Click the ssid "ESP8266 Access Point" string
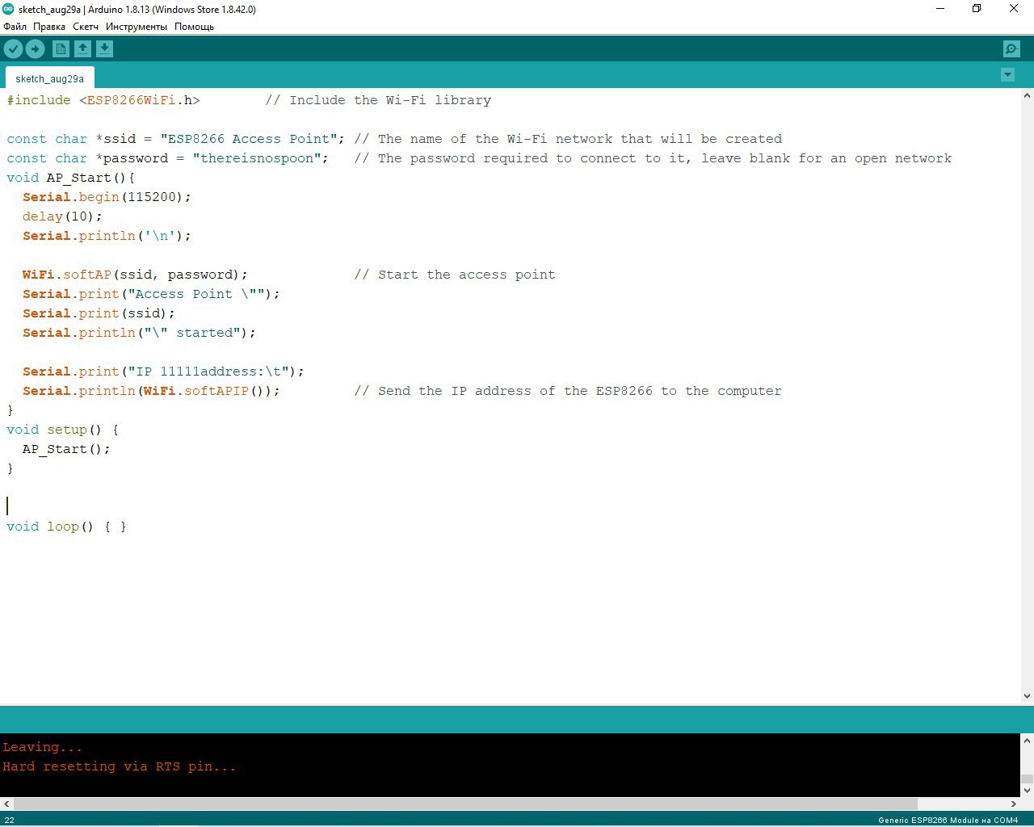The image size is (1034, 827). pos(249,139)
